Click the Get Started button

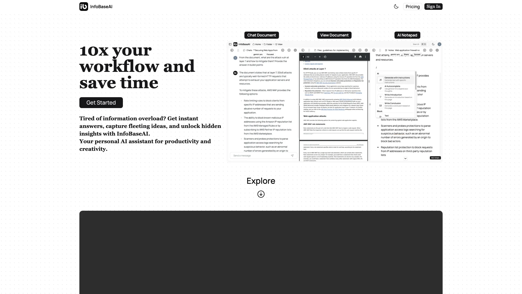coord(101,103)
